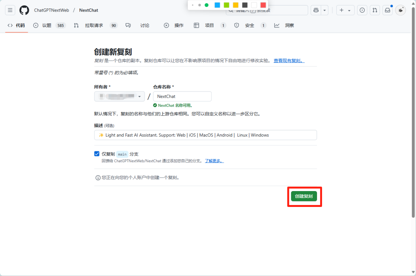Open the plus create-new dropdown

coord(345,10)
